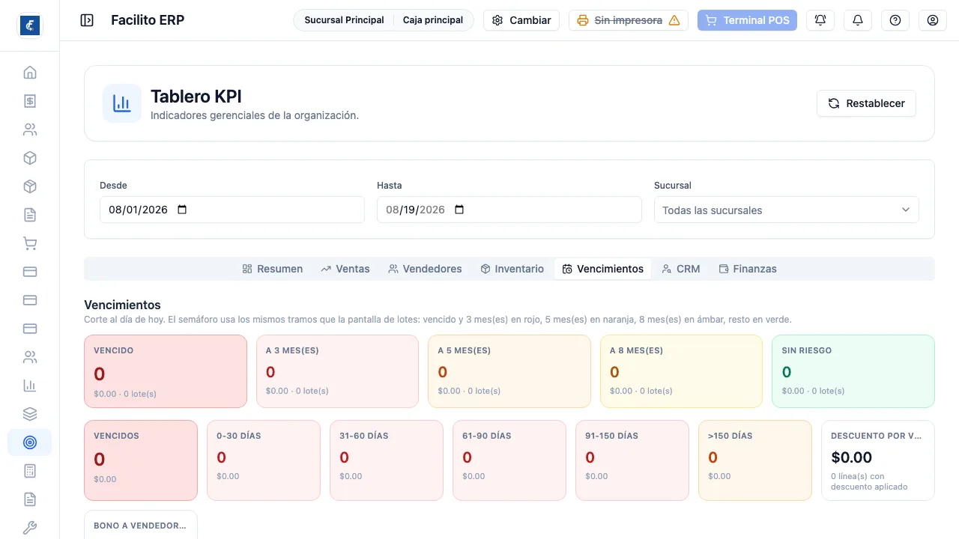
Task: Open the shopping cart sidebar icon
Action: [30, 243]
